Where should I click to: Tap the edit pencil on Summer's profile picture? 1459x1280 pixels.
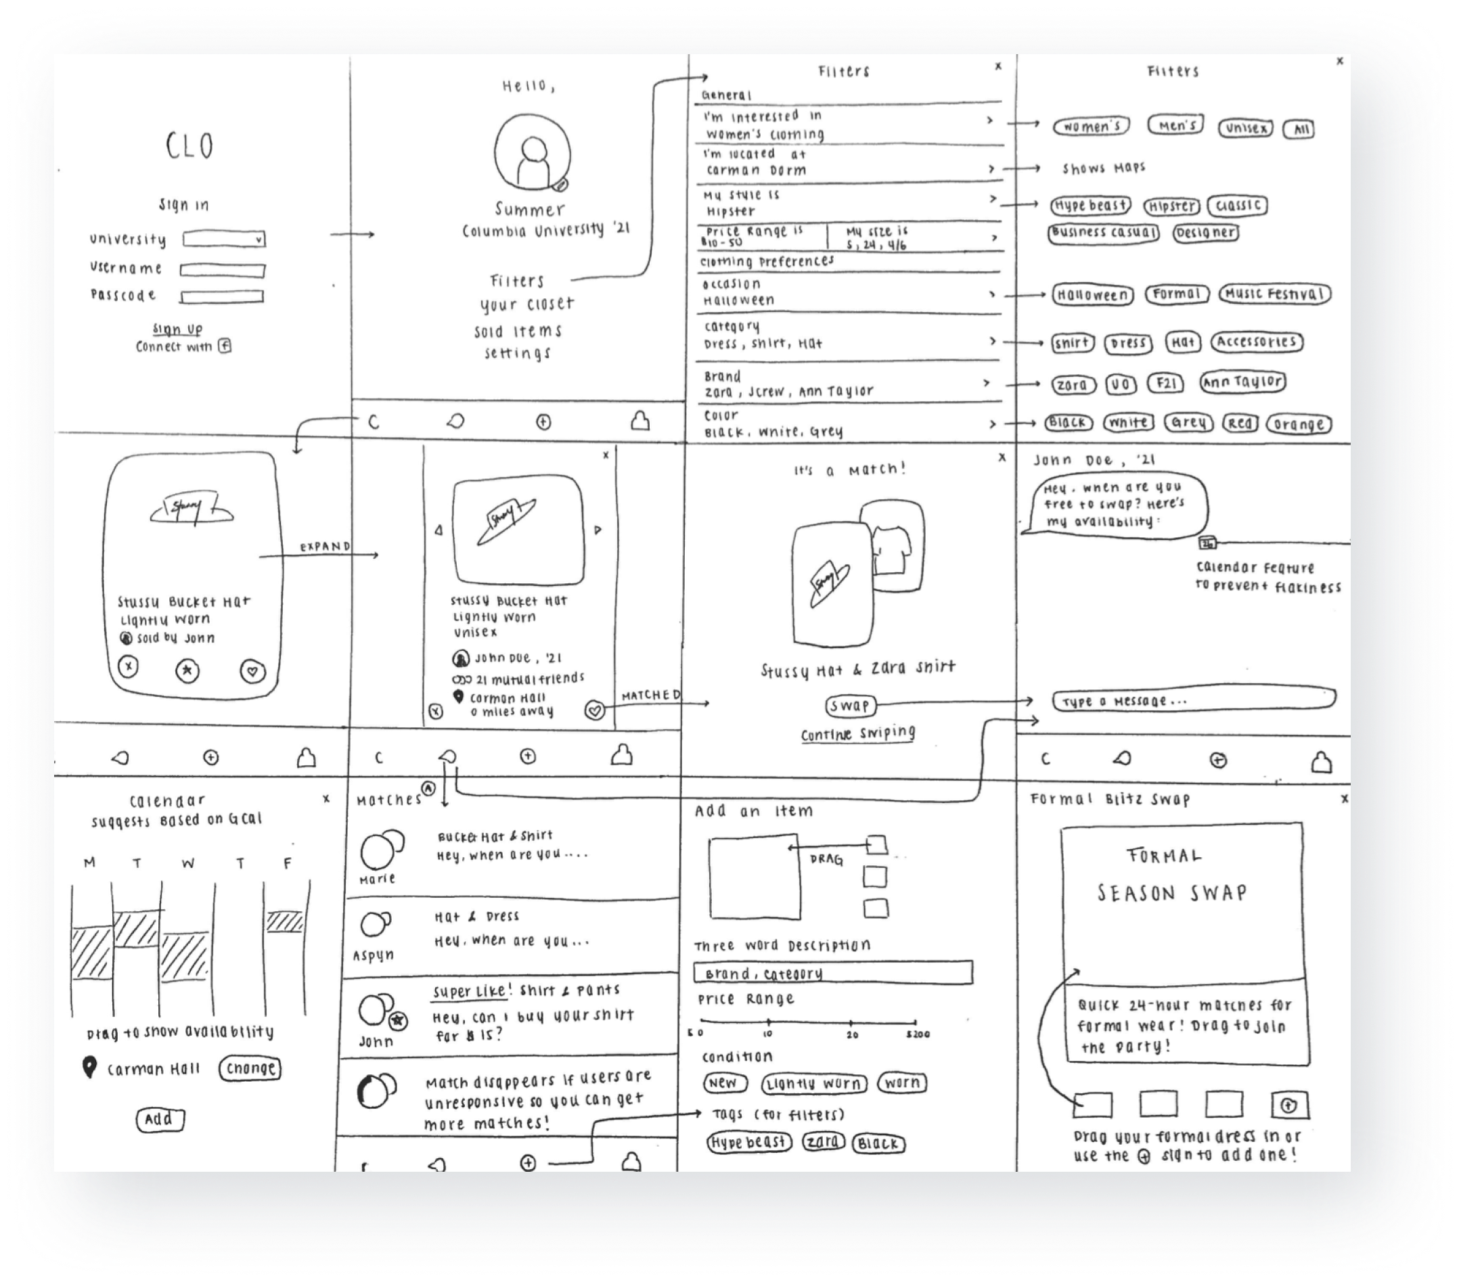(561, 185)
